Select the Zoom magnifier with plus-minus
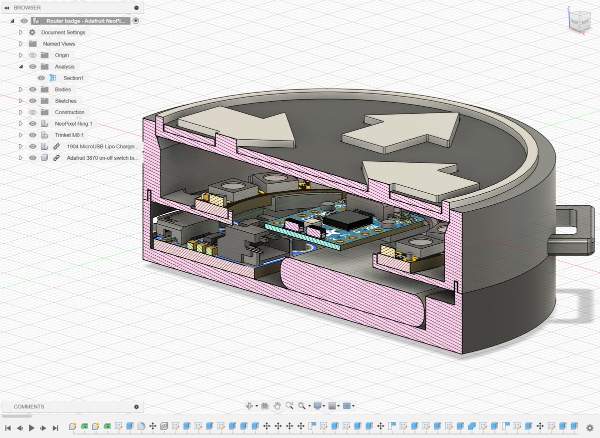The height and width of the screenshot is (438, 600). pyautogui.click(x=289, y=405)
